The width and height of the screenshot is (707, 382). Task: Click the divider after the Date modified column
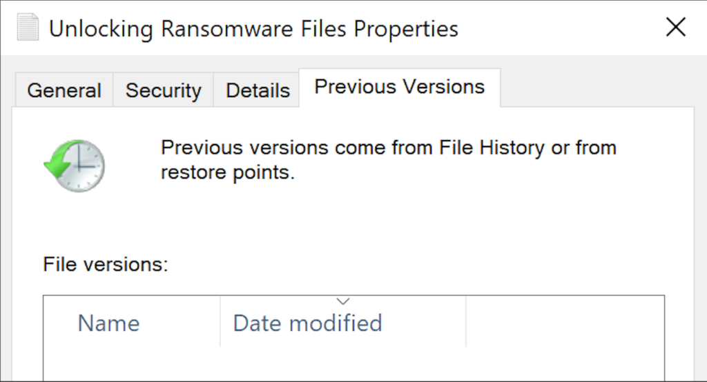point(466,323)
